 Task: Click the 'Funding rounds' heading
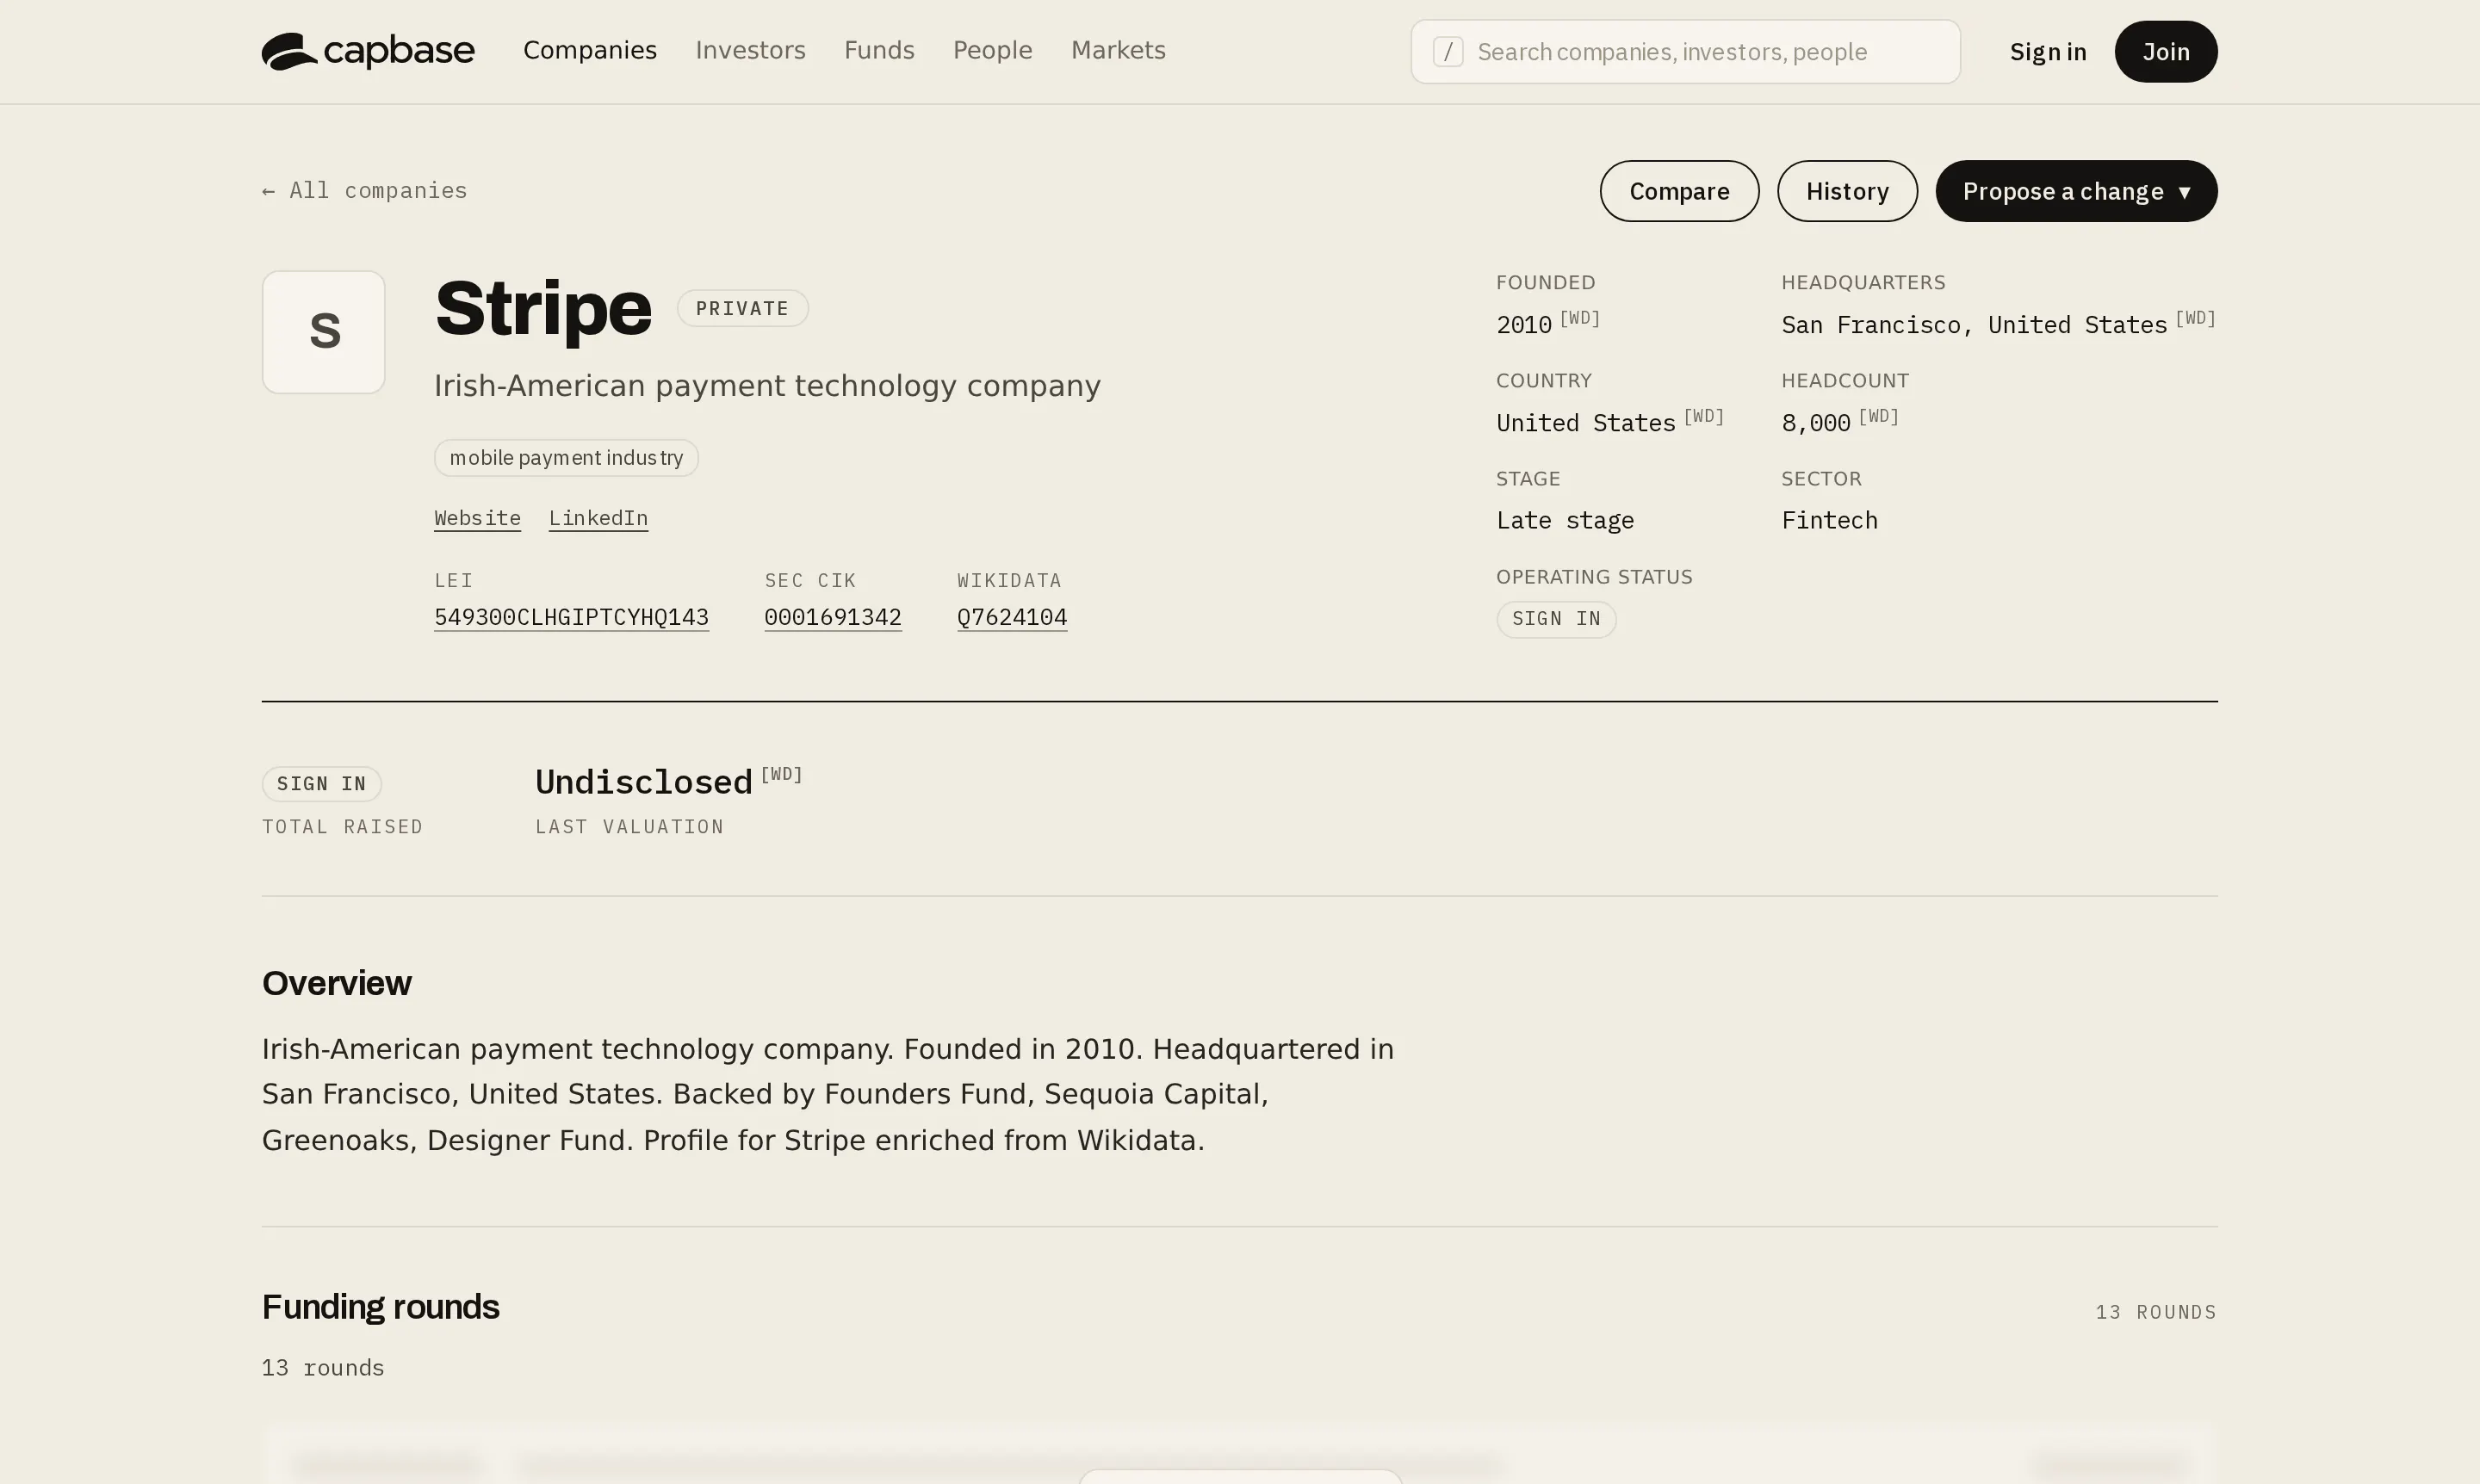380,1307
